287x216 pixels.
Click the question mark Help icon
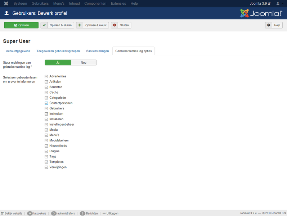click(269, 25)
